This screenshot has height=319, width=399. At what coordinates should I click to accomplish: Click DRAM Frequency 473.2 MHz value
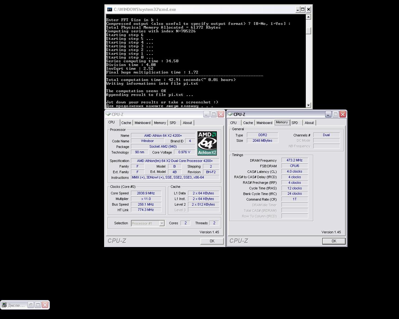point(295,160)
